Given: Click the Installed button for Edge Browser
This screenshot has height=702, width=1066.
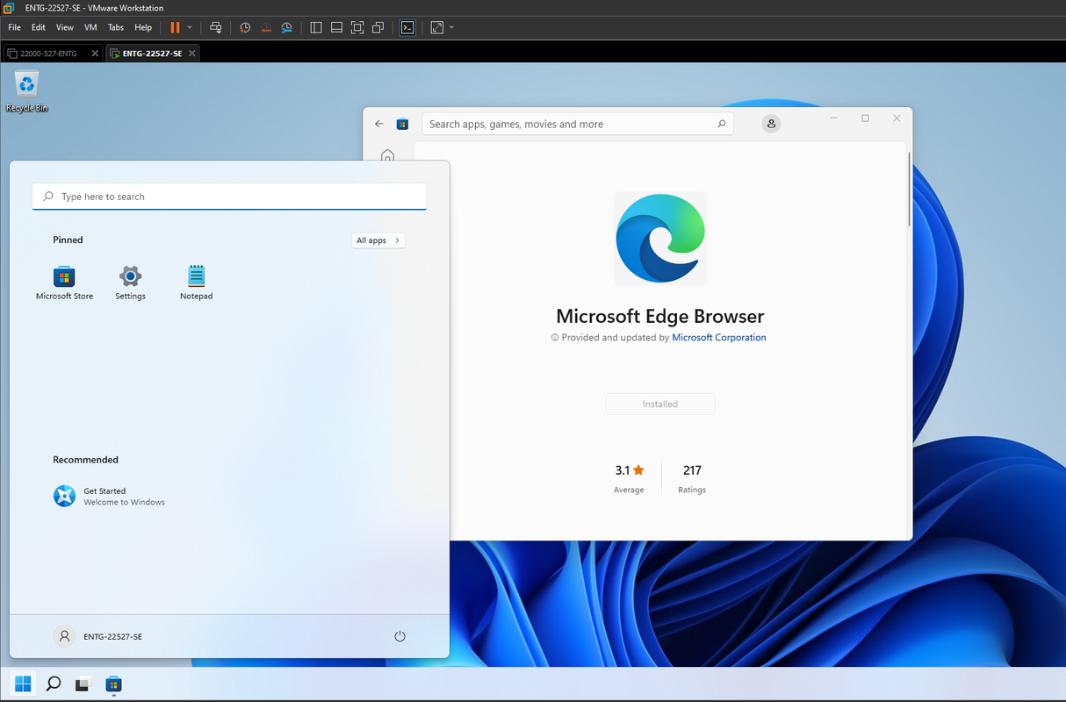Looking at the screenshot, I should (660, 404).
